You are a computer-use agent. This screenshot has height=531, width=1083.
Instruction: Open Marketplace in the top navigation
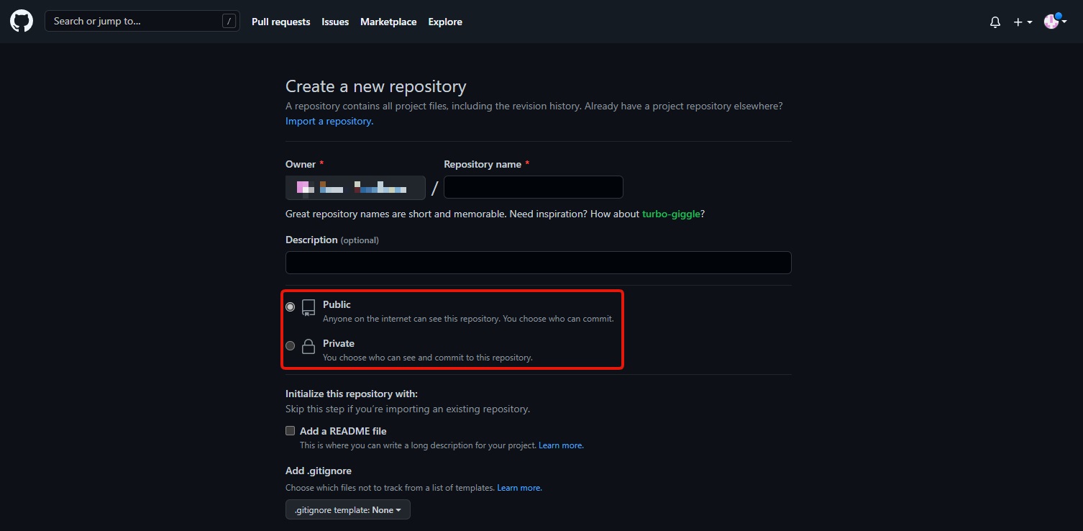pyautogui.click(x=388, y=22)
